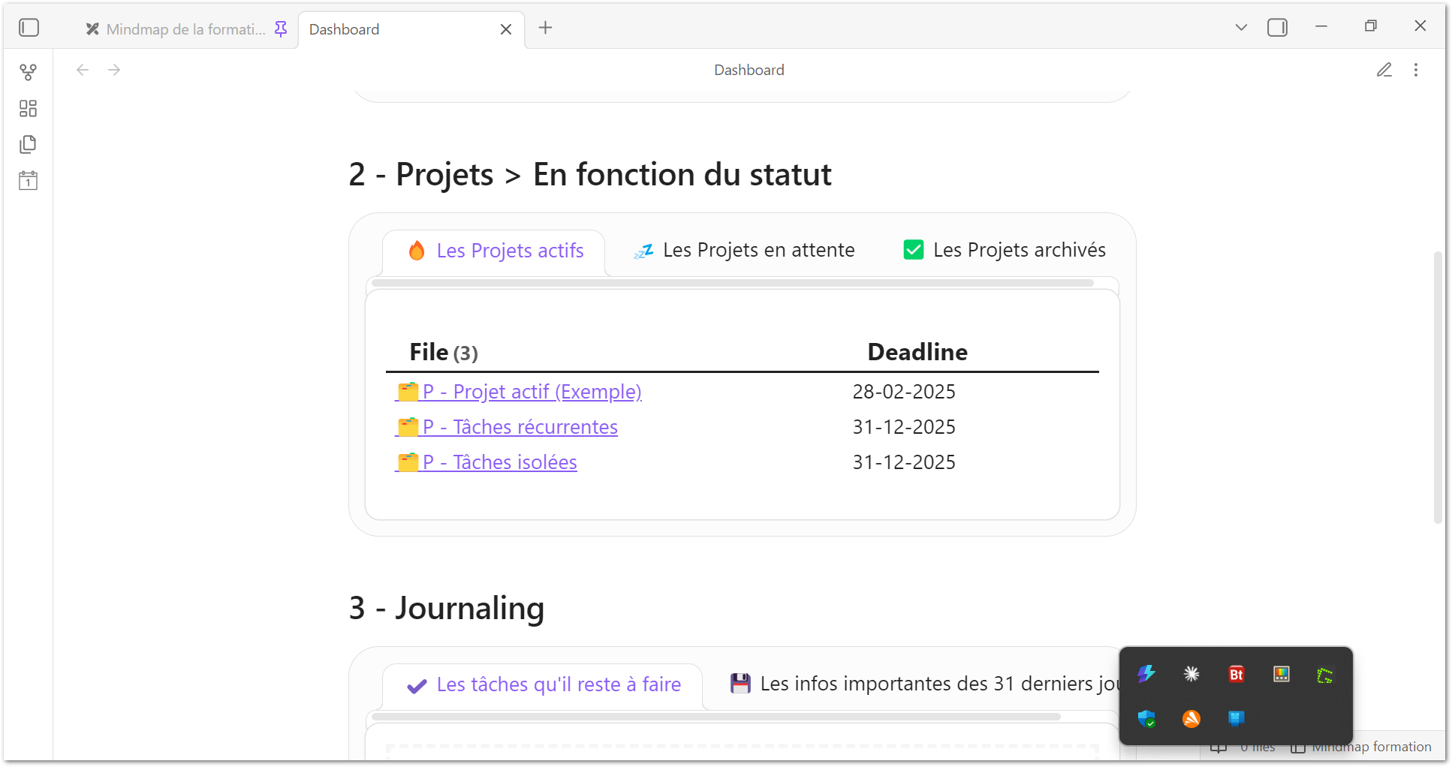Toggle the right sidebar panel
Image resolution: width=1452 pixels, height=767 pixels.
point(1277,28)
